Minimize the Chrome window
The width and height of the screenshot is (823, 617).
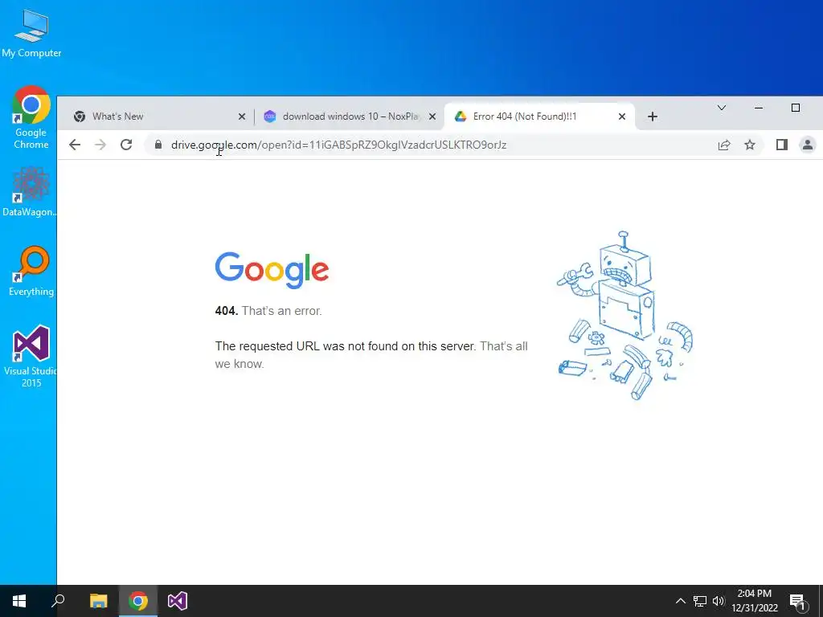[759, 108]
